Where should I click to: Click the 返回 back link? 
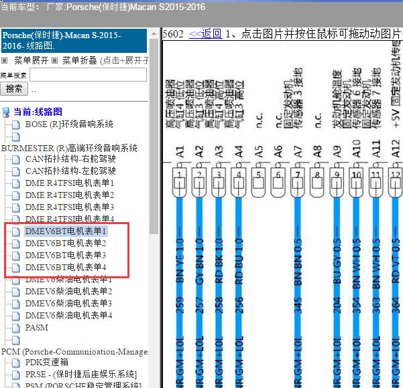[205, 33]
